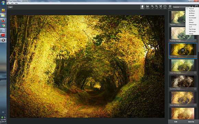Click the main tunnel photo preview
Screen dimensions: 199x124
87,67
